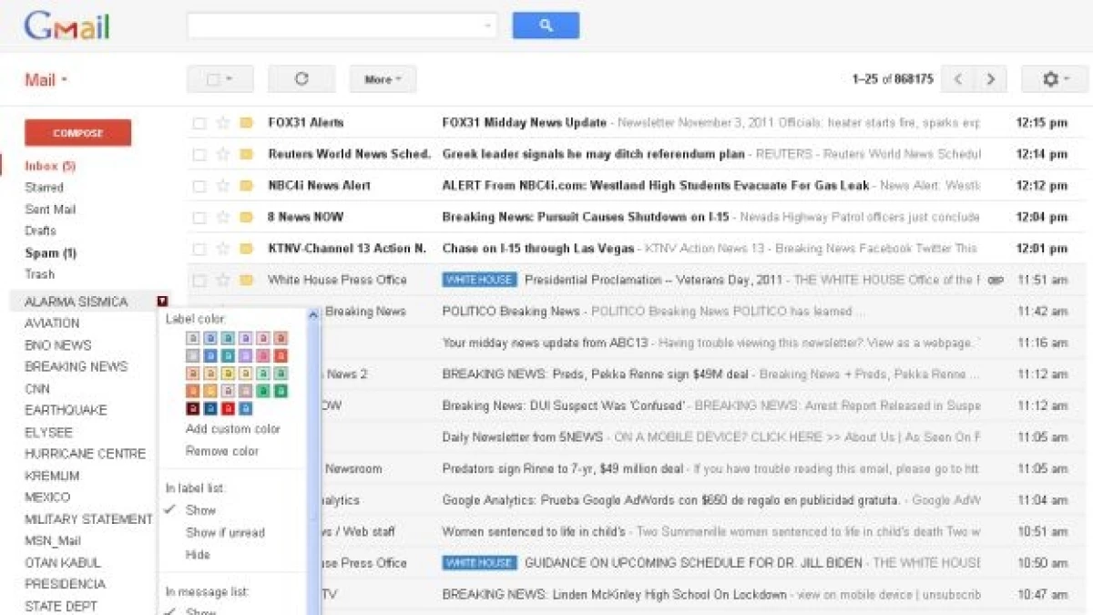Open the Spam (1) folder
Image resolution: width=1093 pixels, height=615 pixels.
point(50,253)
